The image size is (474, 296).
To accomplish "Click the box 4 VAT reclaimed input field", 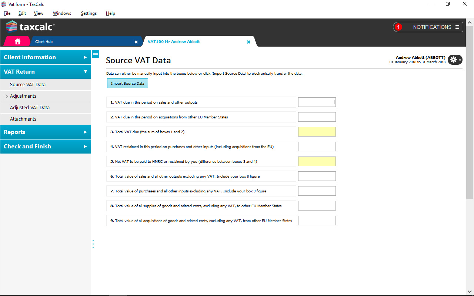I will (x=317, y=147).
